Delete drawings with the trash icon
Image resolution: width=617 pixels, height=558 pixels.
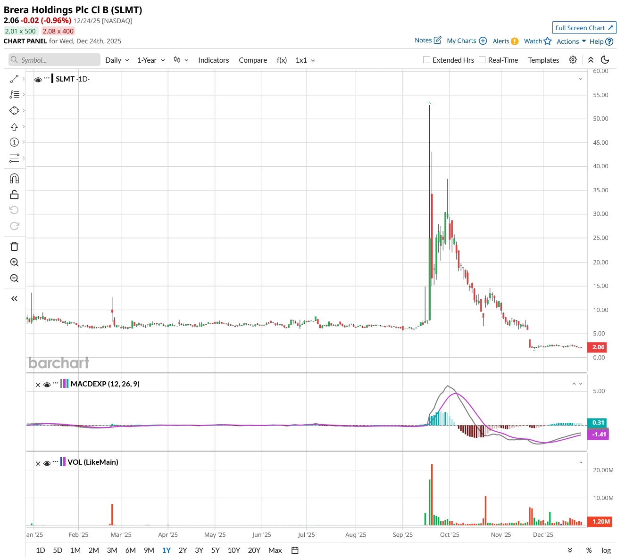[14, 246]
